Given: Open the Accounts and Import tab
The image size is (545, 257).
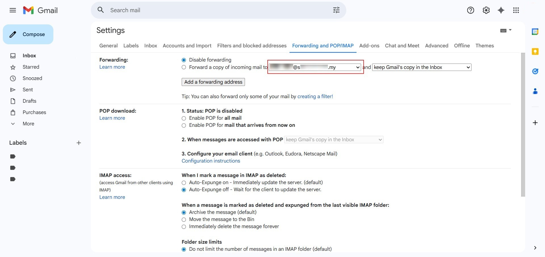Looking at the screenshot, I should pyautogui.click(x=187, y=46).
